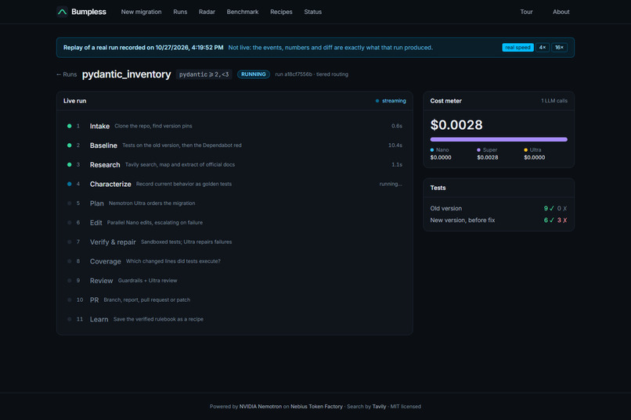This screenshot has height=420, width=631.
Task: Click the purple cost meter bar
Action: point(499,139)
